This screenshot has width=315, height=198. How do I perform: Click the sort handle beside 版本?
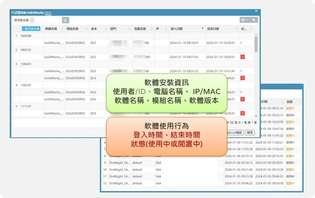106,29
